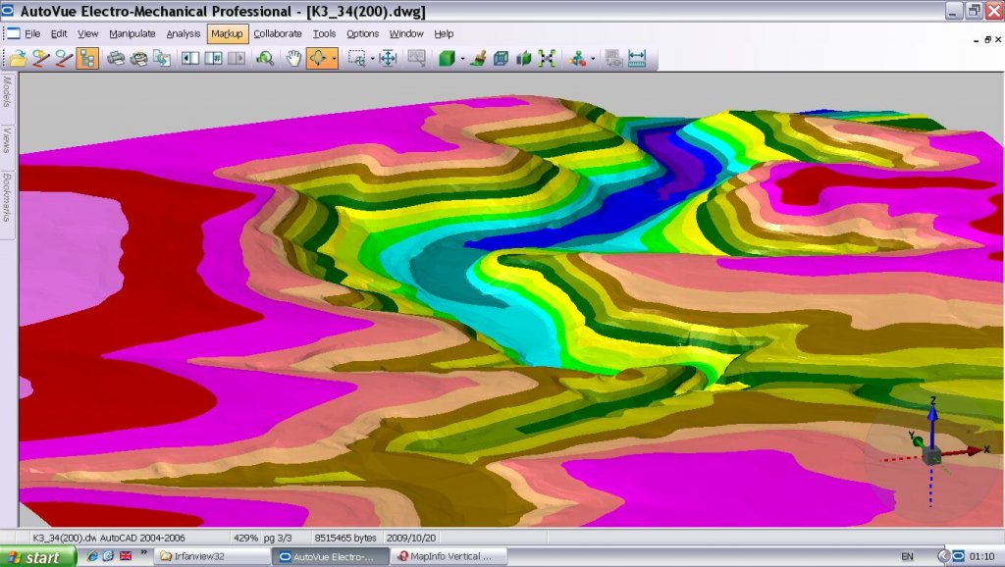The width and height of the screenshot is (1005, 567).
Task: Click the paintbrush icon in toolbar
Action: tap(478, 59)
